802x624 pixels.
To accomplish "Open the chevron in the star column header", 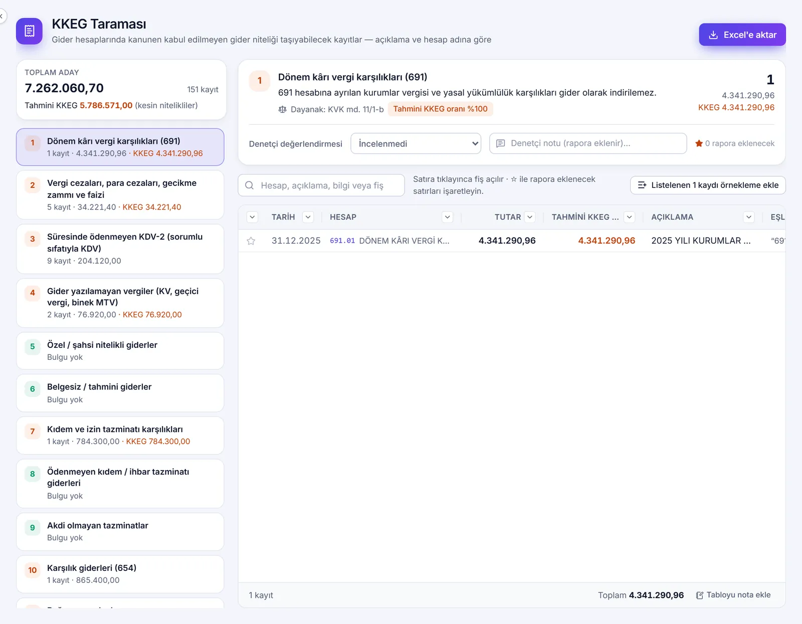I will [253, 217].
